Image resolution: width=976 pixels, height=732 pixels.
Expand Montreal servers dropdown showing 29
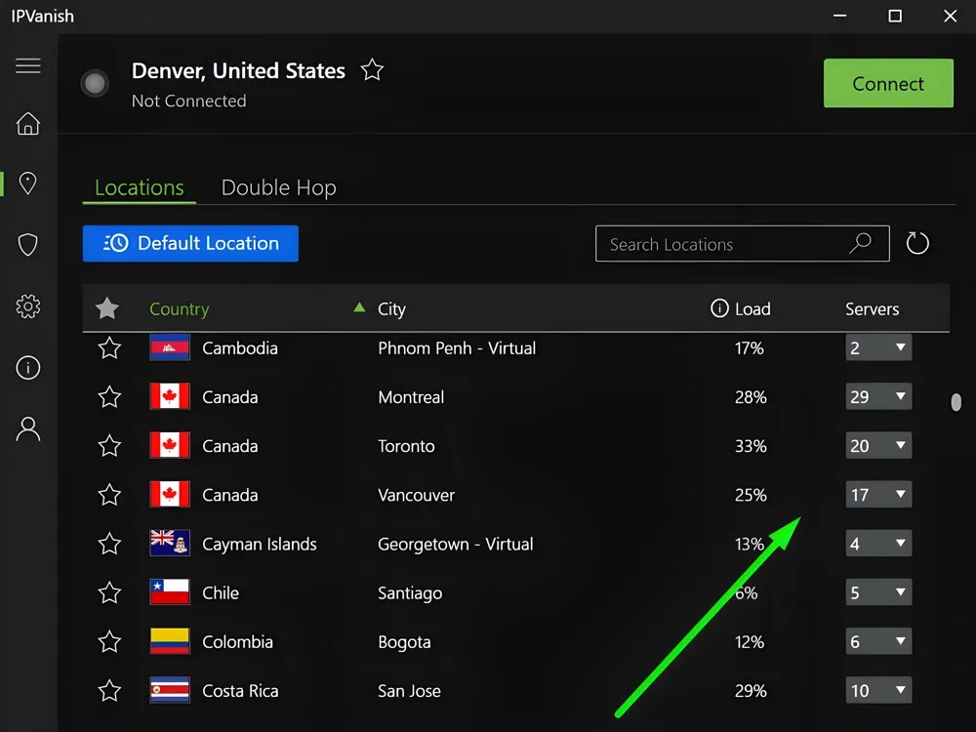click(878, 396)
